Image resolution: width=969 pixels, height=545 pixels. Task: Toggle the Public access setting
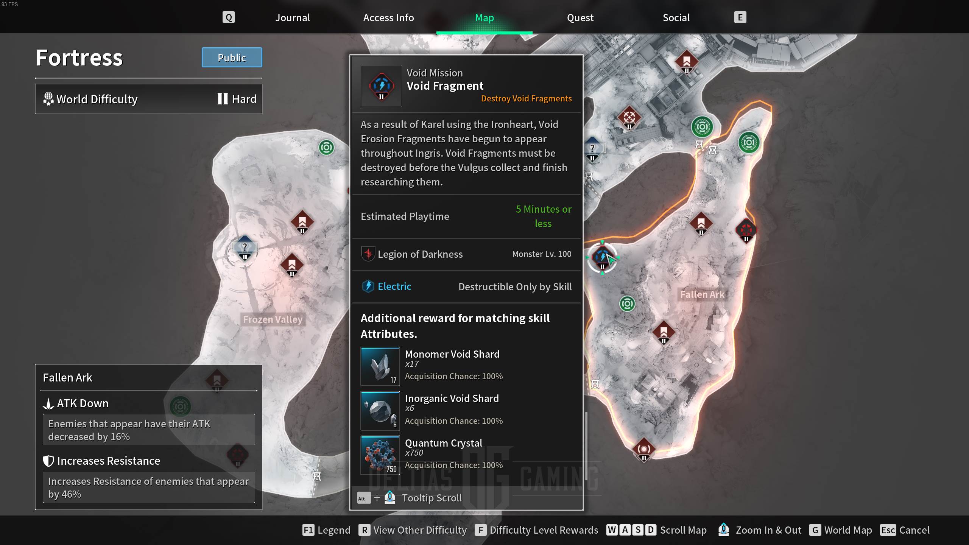coord(232,57)
